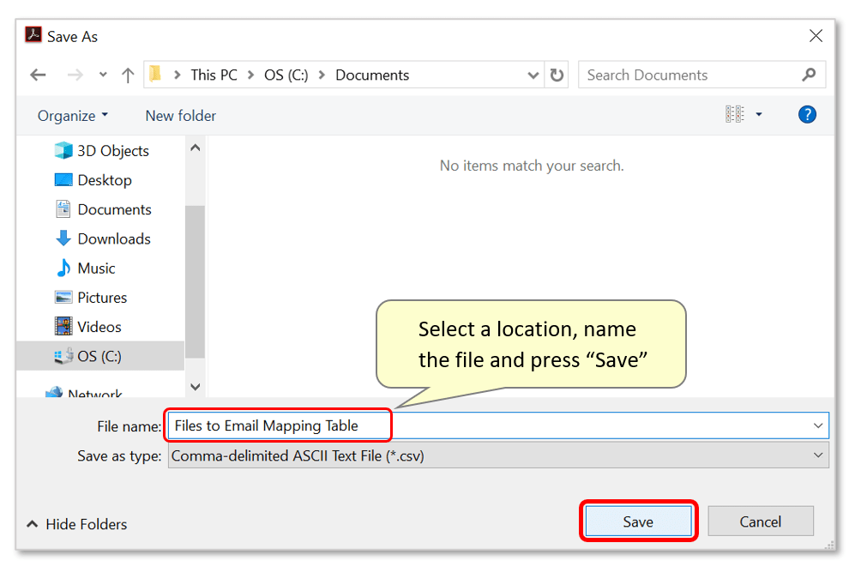
Task: Select Pictures in the navigation pane
Action: (x=101, y=298)
